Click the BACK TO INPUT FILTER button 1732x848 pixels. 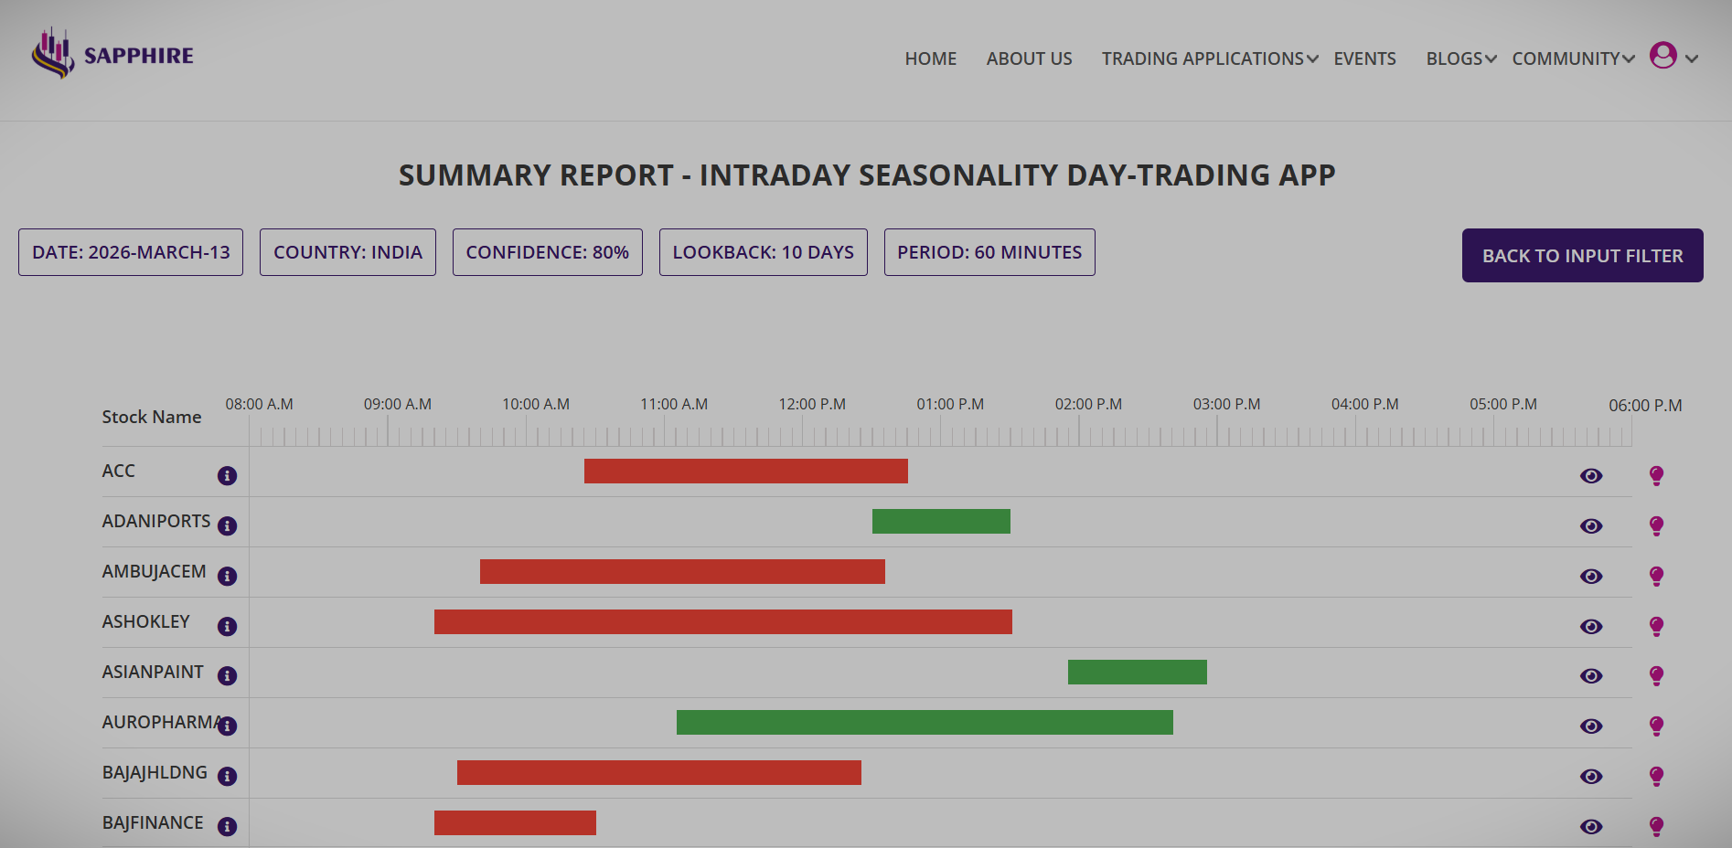[x=1580, y=255]
